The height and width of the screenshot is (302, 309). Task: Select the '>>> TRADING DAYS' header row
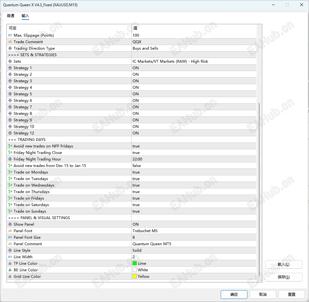[132, 140]
